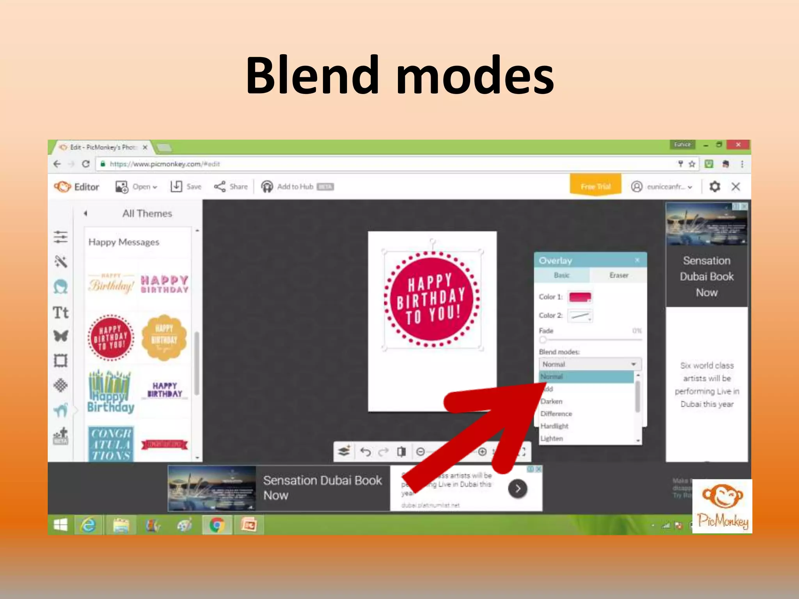Open File Explorer from taskbar
799x599 pixels.
pyautogui.click(x=121, y=525)
